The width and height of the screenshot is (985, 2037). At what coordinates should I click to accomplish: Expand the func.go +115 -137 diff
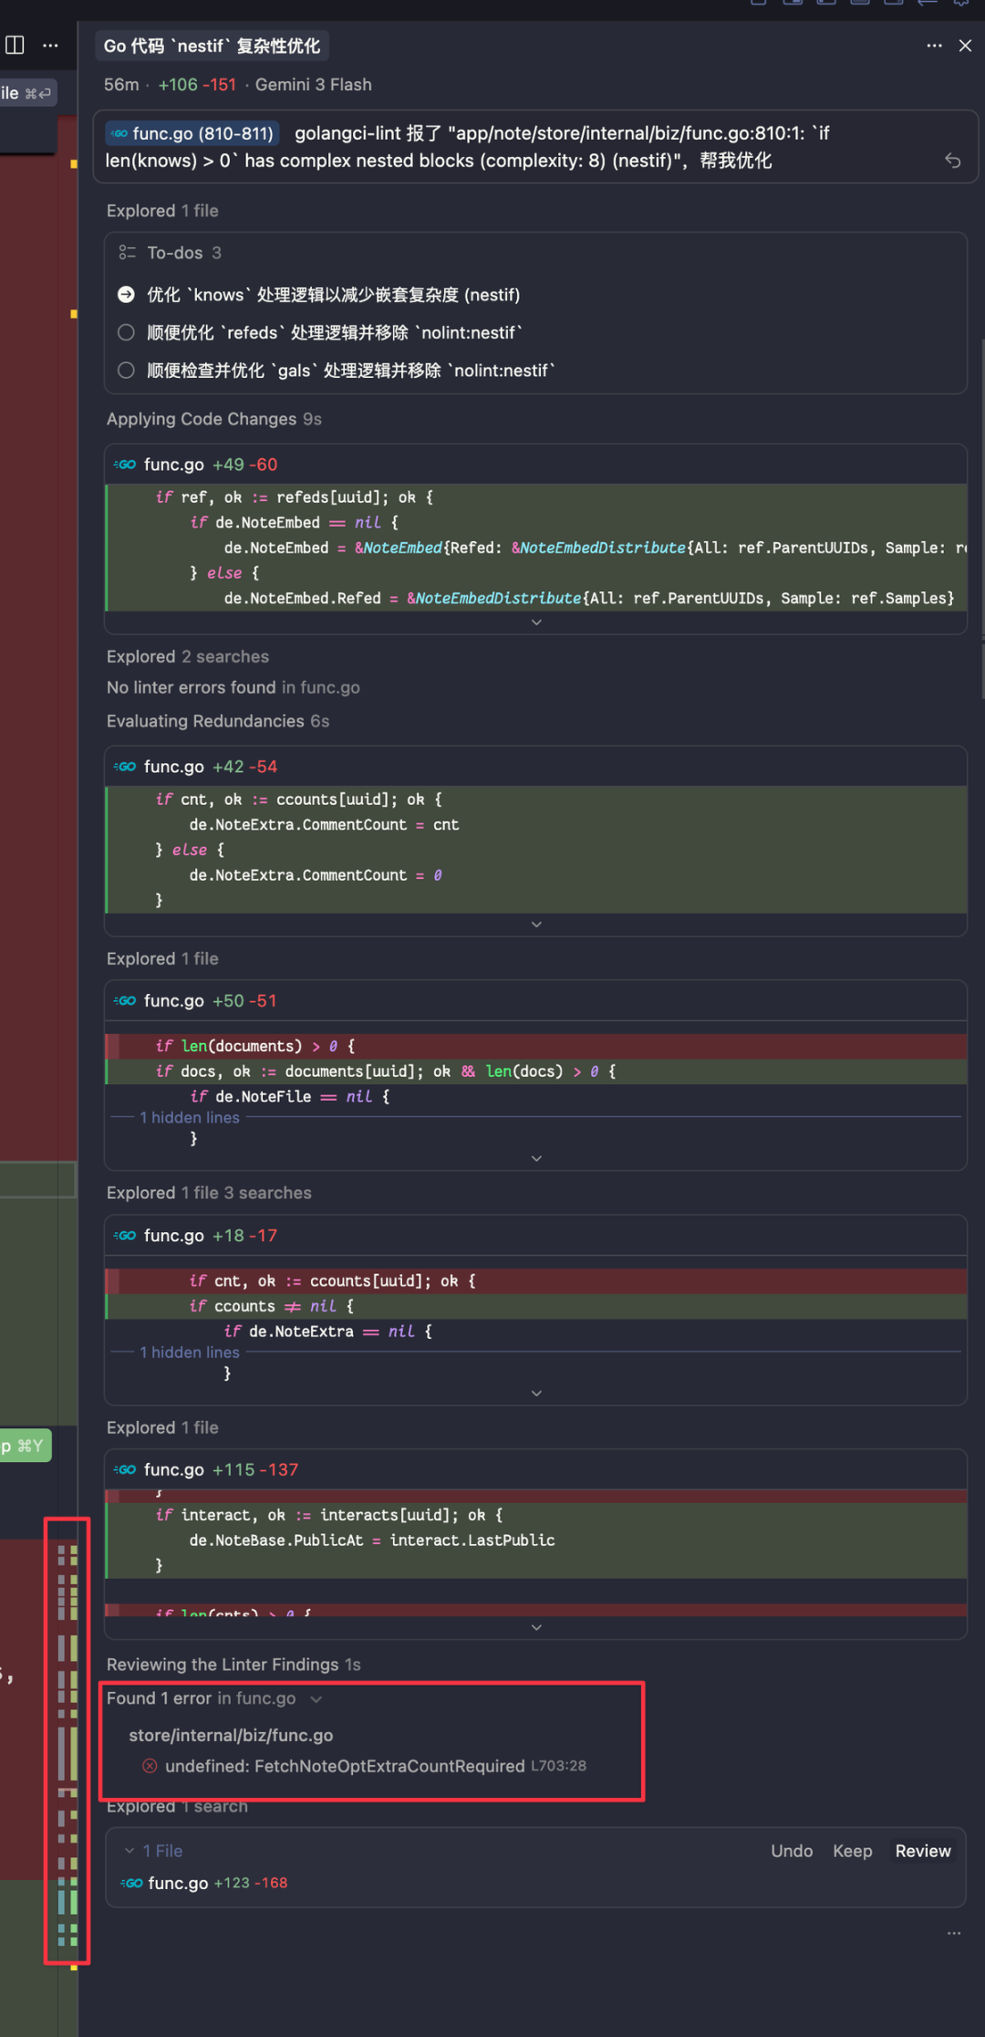click(x=536, y=1627)
